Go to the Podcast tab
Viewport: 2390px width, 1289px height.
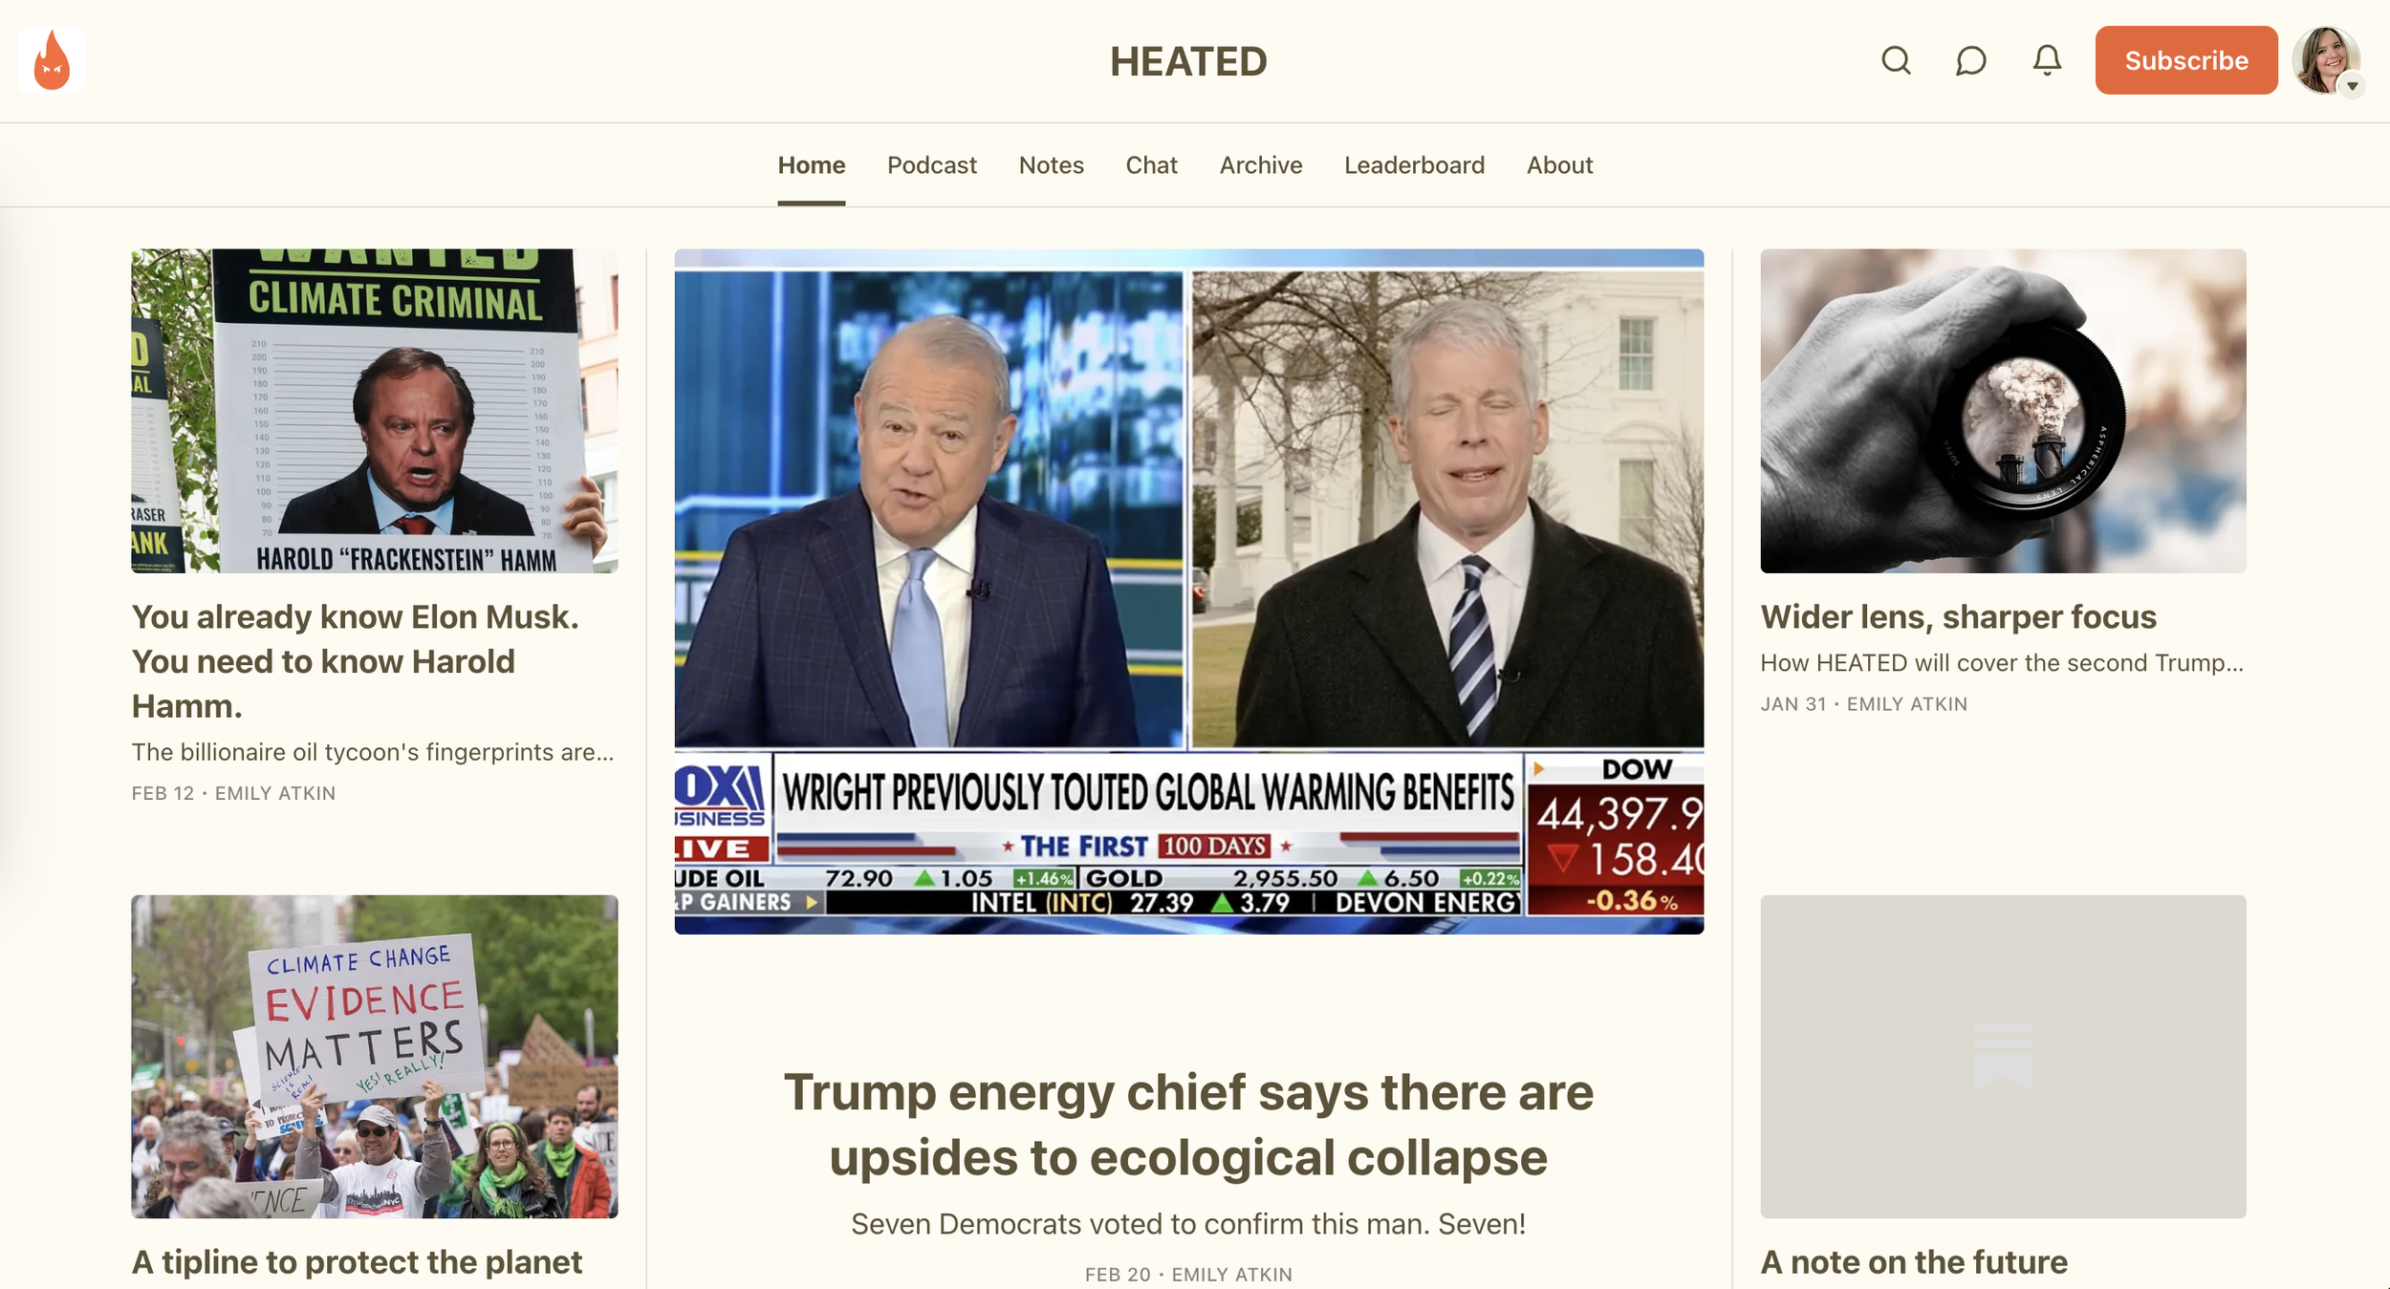click(x=931, y=165)
